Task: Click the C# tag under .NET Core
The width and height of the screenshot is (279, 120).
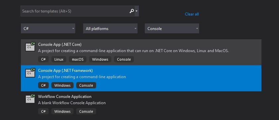Action: pos(43,59)
